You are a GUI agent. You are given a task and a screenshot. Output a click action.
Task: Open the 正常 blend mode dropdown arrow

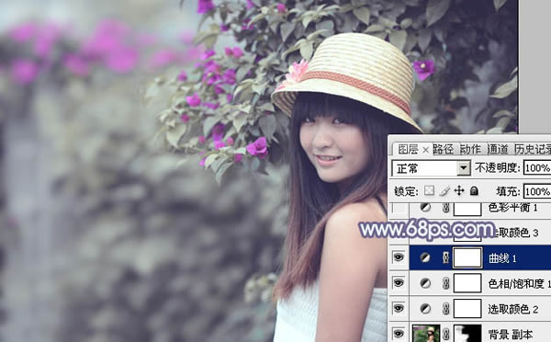coord(464,168)
